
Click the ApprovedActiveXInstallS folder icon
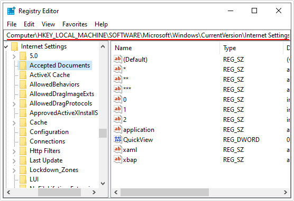(x=23, y=113)
